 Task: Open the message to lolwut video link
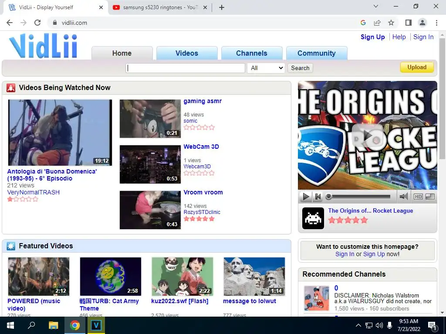(250, 301)
